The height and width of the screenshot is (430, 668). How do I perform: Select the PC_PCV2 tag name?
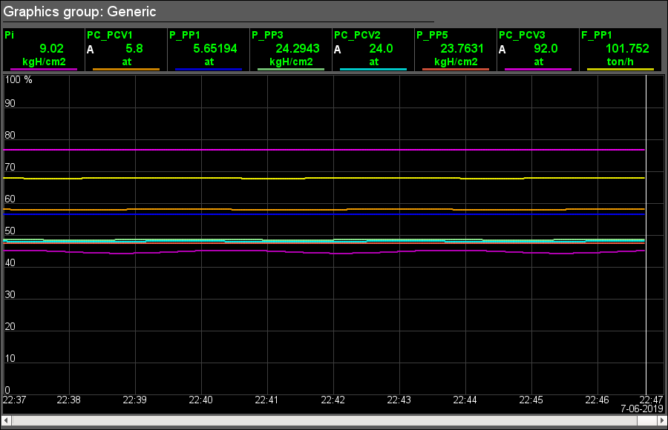(357, 35)
